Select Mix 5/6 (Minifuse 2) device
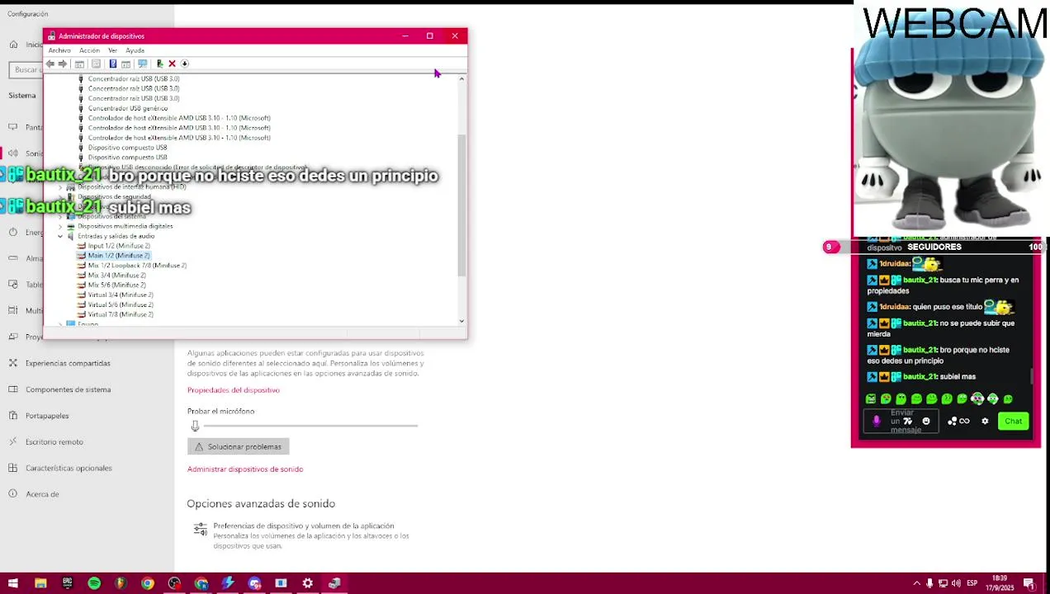The height and width of the screenshot is (594, 1050). 116,285
